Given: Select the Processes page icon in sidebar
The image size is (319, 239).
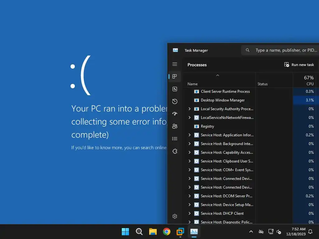Looking at the screenshot, I should click(175, 77).
